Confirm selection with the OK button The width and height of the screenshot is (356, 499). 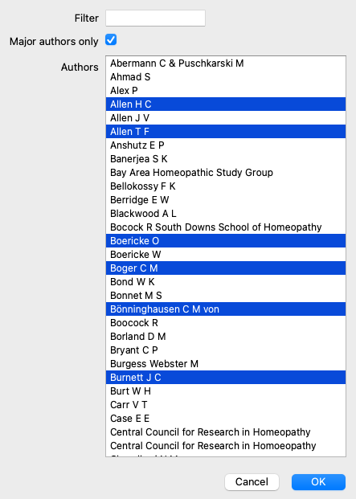(318, 482)
